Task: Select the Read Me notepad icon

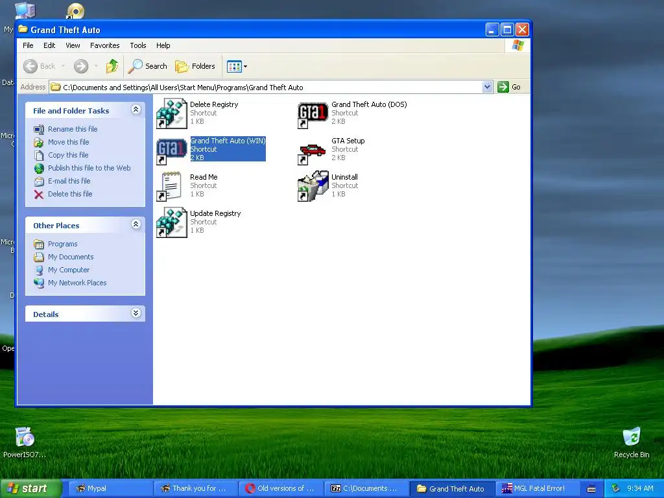Action: [x=170, y=186]
